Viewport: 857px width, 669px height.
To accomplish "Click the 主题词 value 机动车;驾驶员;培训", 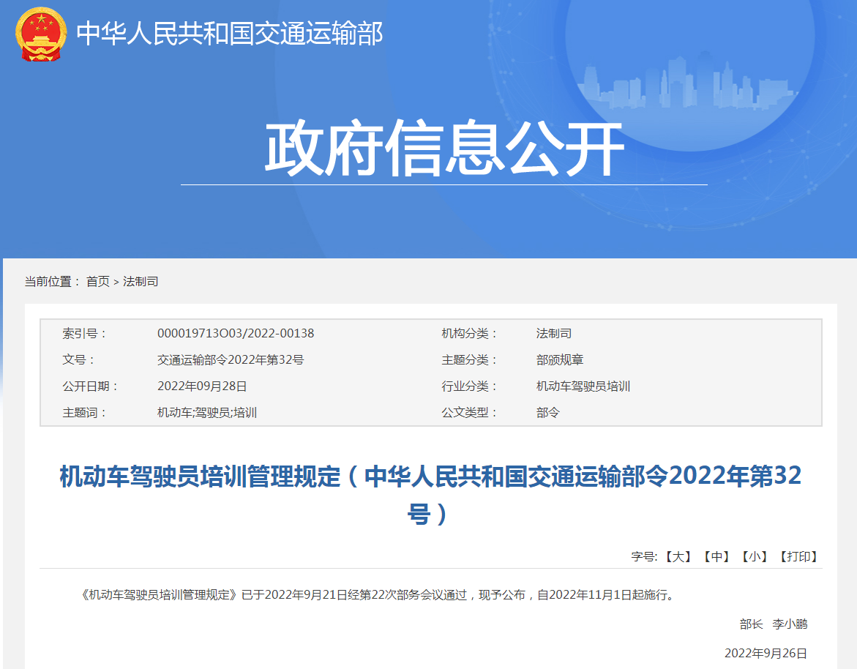I will point(207,413).
